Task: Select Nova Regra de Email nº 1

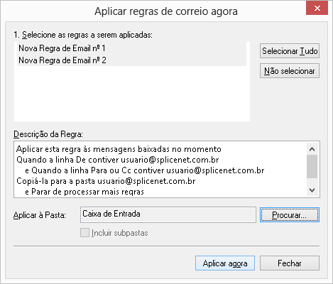Action: (131, 48)
